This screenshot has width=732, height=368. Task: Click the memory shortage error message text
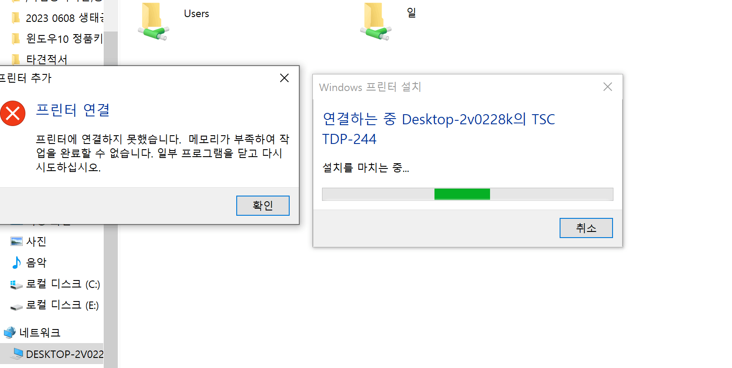tap(162, 153)
